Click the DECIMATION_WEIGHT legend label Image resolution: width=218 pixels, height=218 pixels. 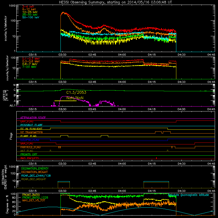[35, 172]
